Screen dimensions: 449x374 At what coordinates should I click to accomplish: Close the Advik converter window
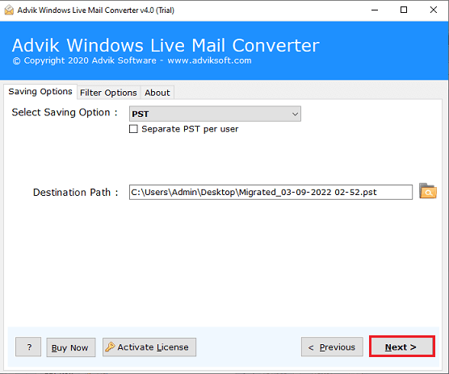coord(433,10)
